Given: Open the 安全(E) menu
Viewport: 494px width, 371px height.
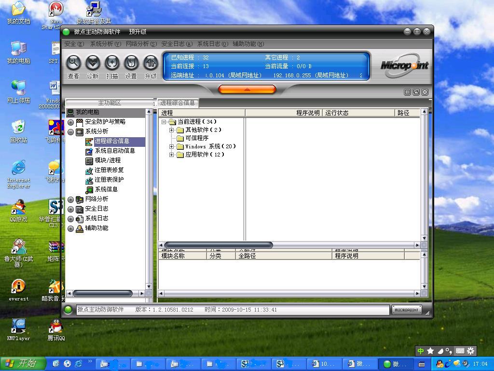Looking at the screenshot, I should 74,44.
